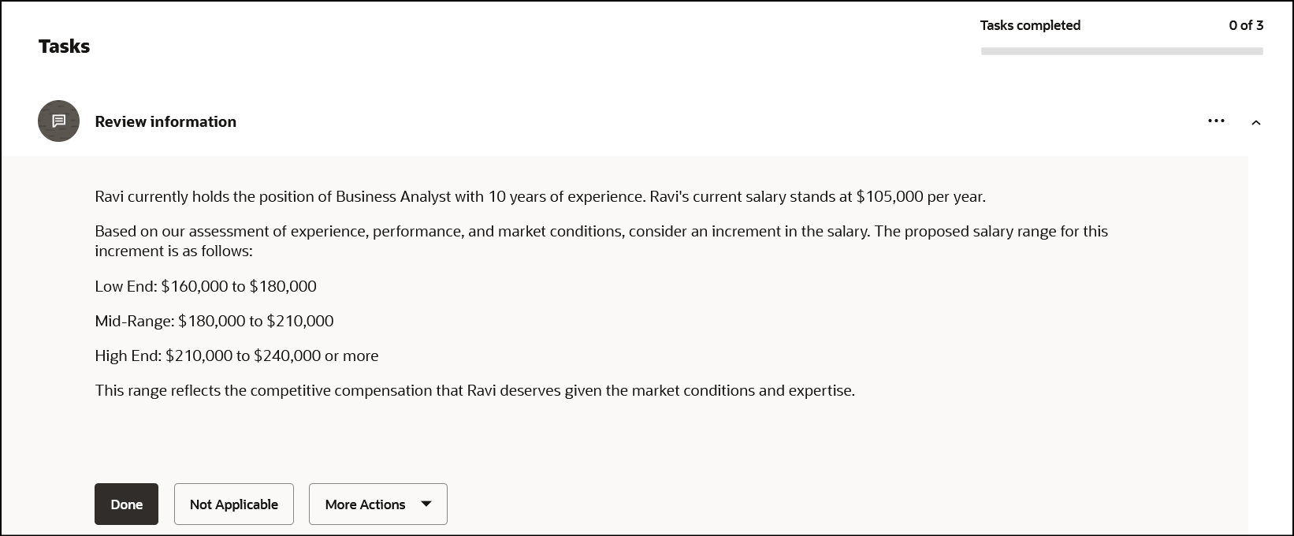Click the Tasks completed progress bar

click(1121, 51)
